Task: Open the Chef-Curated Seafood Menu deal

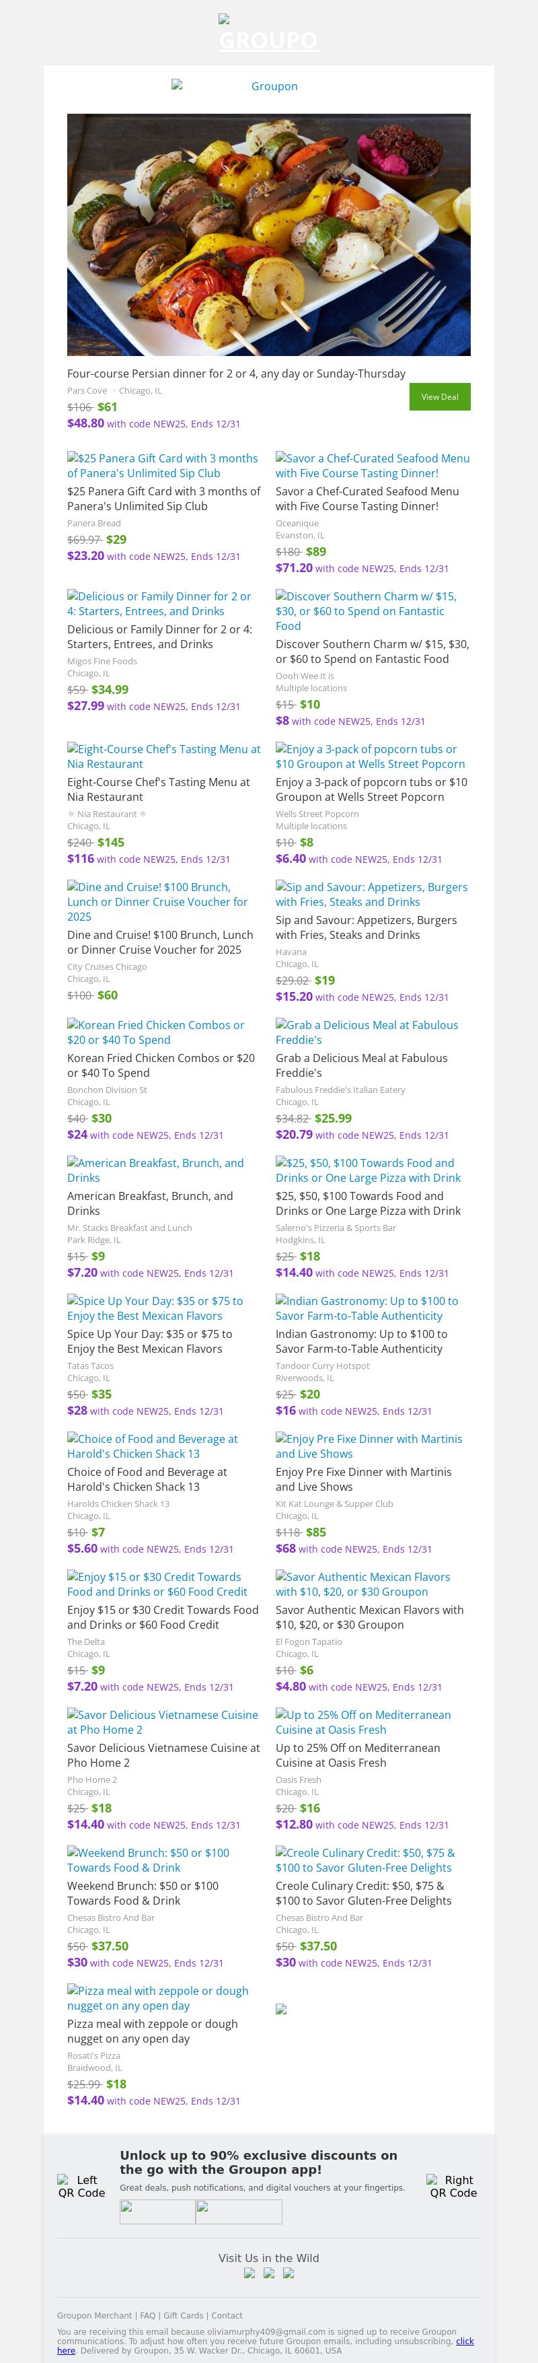Action: (371, 465)
